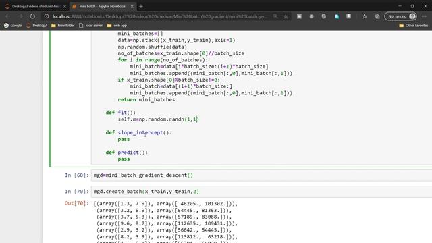Viewport: 432px width, 243px height.
Task: Open a new browser tab
Action: pyautogui.click(x=141, y=6)
